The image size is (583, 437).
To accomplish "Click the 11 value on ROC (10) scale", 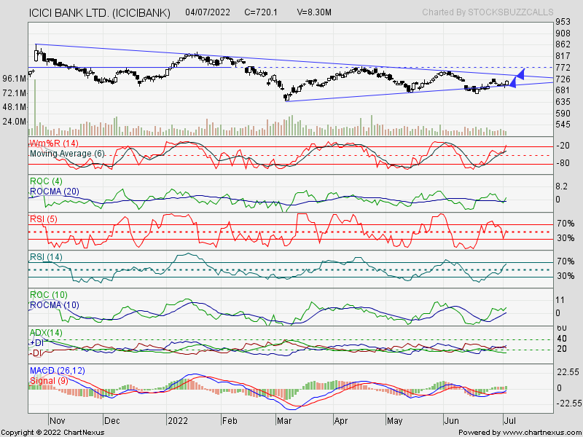I will pos(560,300).
